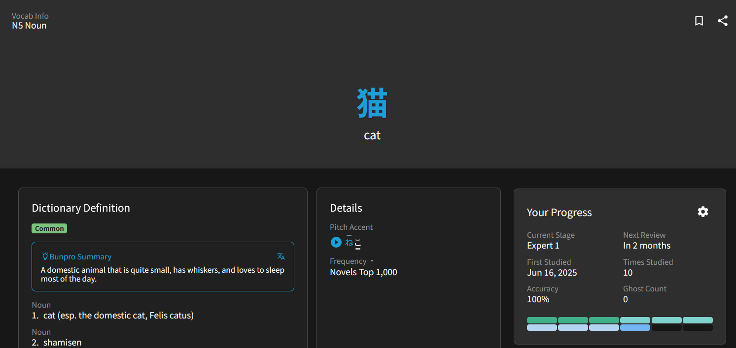Open Your Progress settings gear
This screenshot has width=736, height=348.
(x=702, y=212)
